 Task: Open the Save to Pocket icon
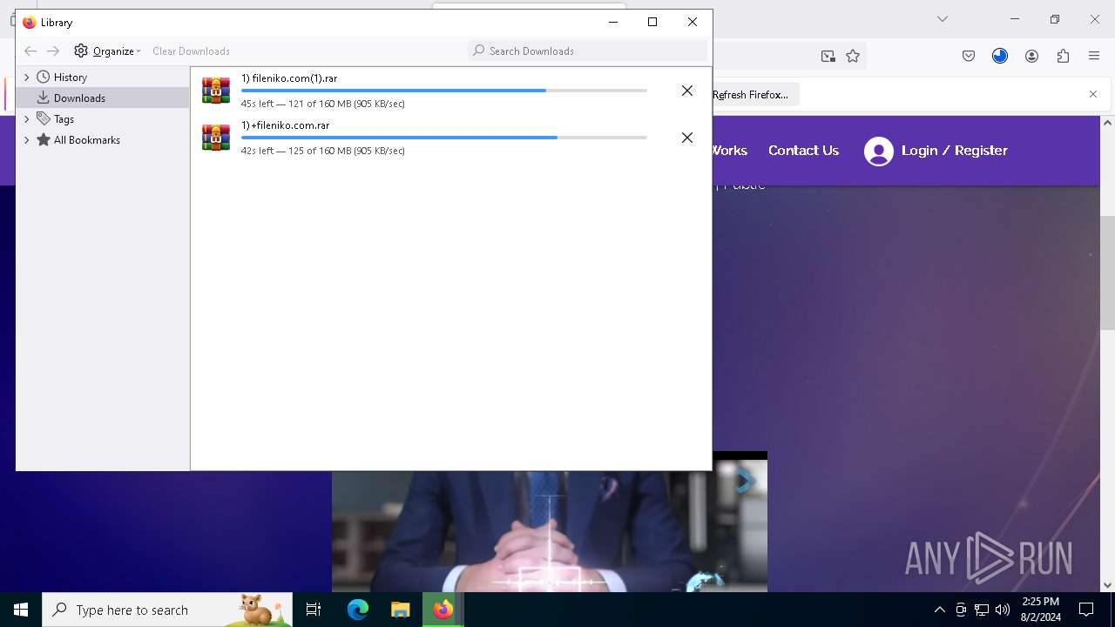pyautogui.click(x=969, y=57)
